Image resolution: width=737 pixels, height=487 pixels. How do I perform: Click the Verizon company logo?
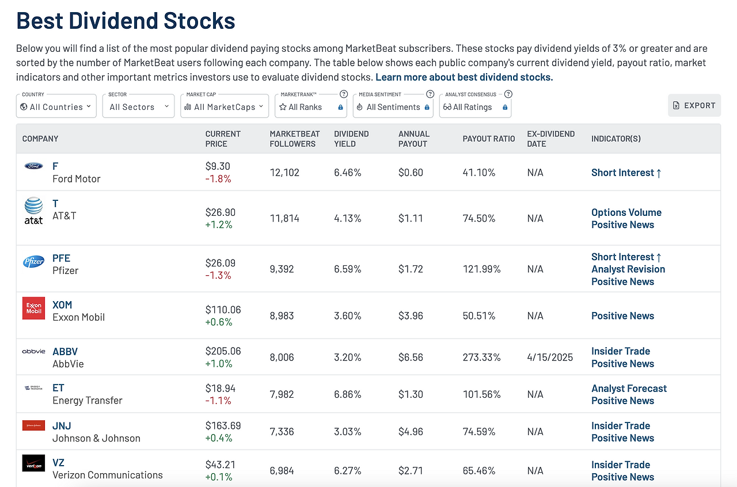(33, 463)
